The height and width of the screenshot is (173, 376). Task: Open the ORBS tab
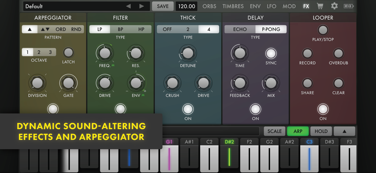209,7
